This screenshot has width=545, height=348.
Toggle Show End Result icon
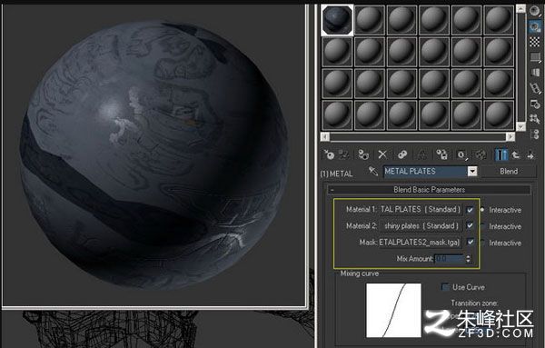coord(500,154)
